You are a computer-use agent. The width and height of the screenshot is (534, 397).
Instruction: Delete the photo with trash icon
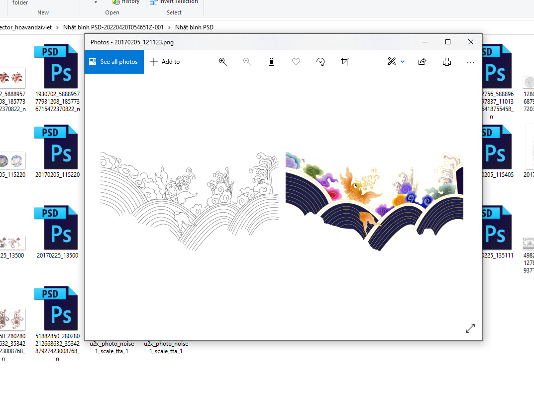click(x=271, y=62)
